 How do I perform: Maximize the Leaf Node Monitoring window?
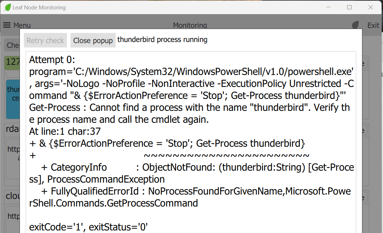pyautogui.click(x=349, y=7)
